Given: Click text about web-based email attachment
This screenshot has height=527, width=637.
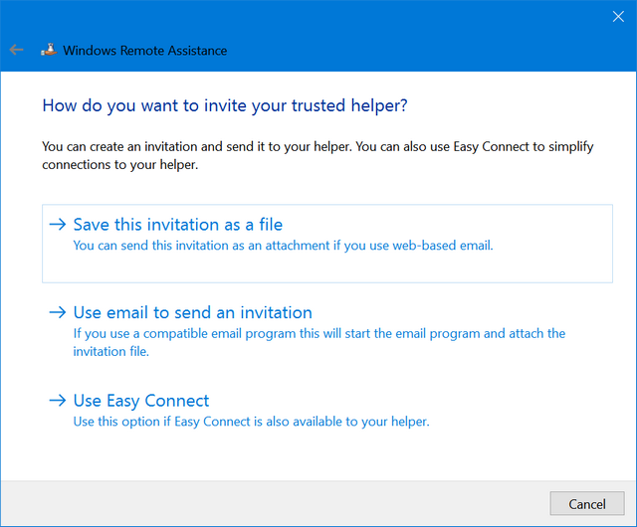Looking at the screenshot, I should coord(283,246).
